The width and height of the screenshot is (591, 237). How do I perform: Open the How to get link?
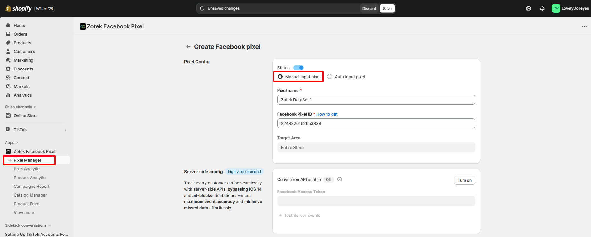[327, 114]
